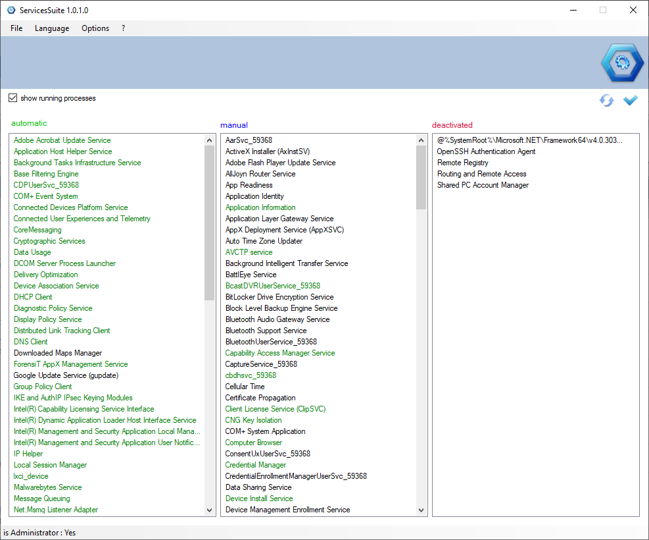Open the question mark help menu

point(124,28)
